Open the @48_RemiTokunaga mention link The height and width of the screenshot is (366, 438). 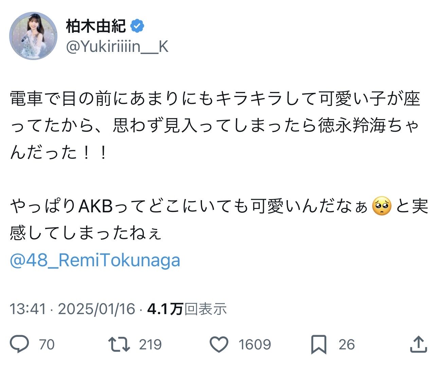click(95, 261)
